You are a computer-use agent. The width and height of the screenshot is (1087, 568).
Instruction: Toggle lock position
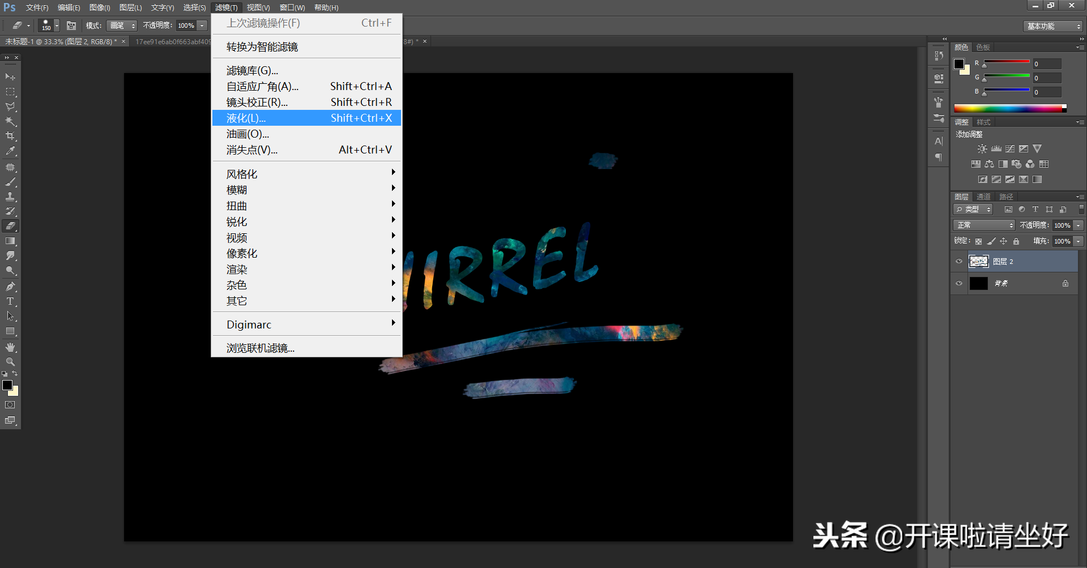(x=1004, y=241)
